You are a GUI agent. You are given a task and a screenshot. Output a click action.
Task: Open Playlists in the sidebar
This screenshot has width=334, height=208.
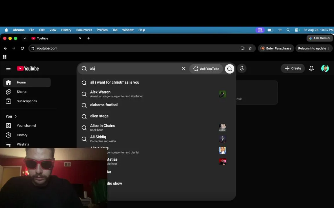pyautogui.click(x=27, y=144)
